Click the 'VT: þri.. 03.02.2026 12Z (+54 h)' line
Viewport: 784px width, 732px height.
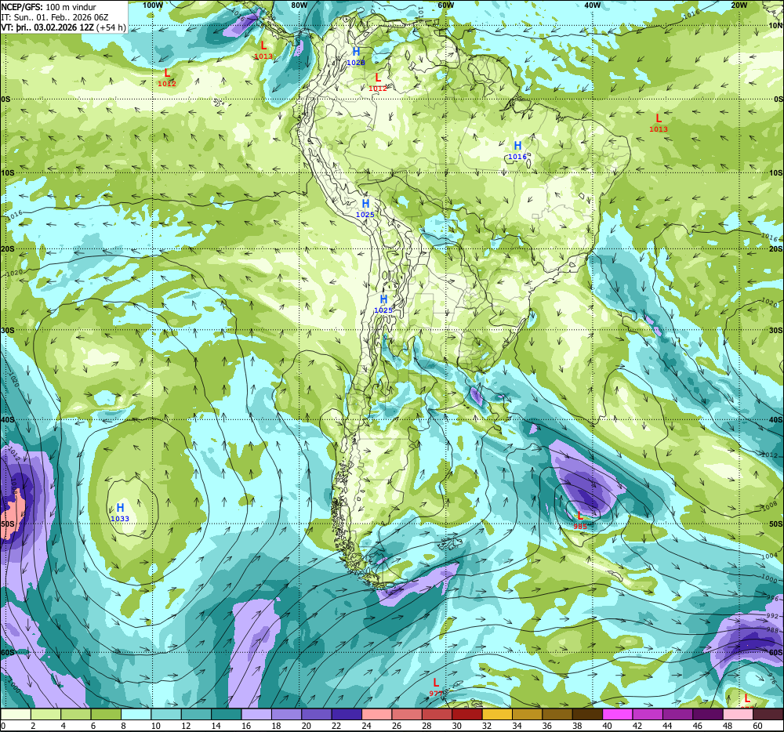pos(64,27)
